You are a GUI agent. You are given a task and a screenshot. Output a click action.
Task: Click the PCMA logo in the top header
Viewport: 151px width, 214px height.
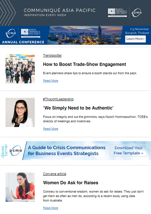click(x=137, y=12)
